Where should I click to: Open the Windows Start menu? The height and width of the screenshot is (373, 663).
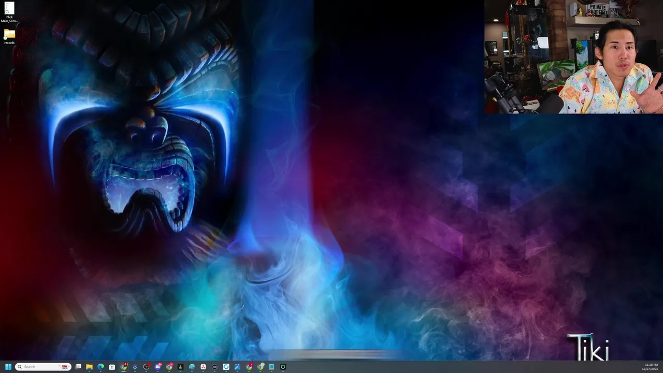(x=8, y=367)
